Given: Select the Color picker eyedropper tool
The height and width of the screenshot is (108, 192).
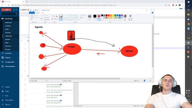Looking at the screenshot, I should pyautogui.click(x=55, y=19).
